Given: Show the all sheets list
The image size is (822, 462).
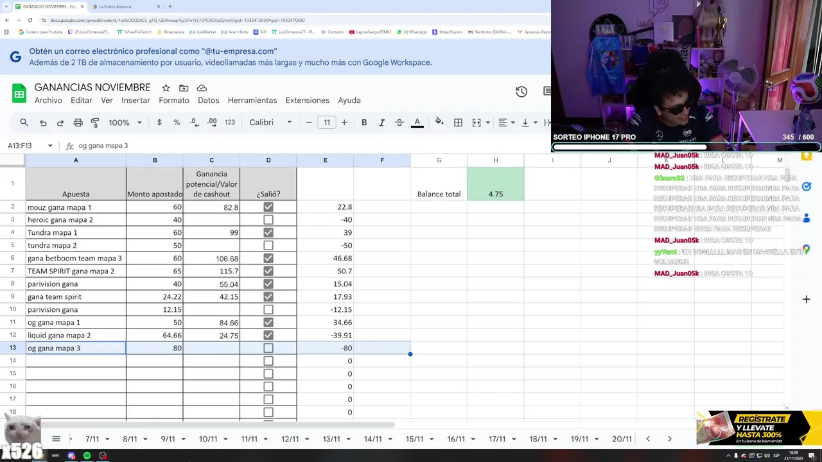Looking at the screenshot, I should click(x=56, y=439).
